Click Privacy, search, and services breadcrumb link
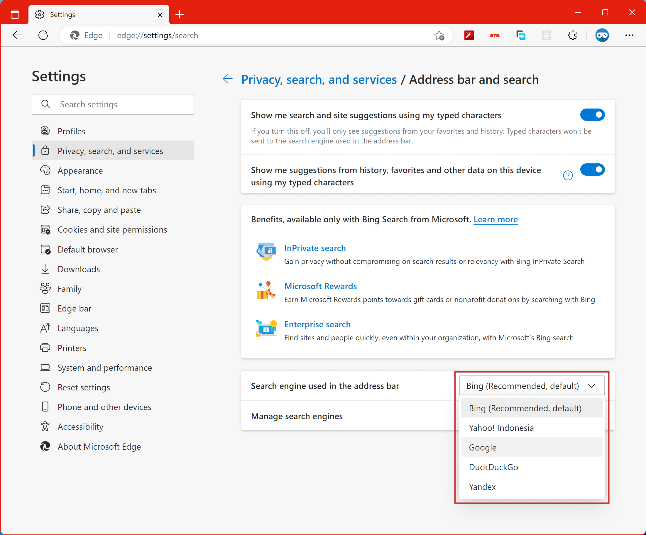Image resolution: width=646 pixels, height=535 pixels. pos(319,79)
